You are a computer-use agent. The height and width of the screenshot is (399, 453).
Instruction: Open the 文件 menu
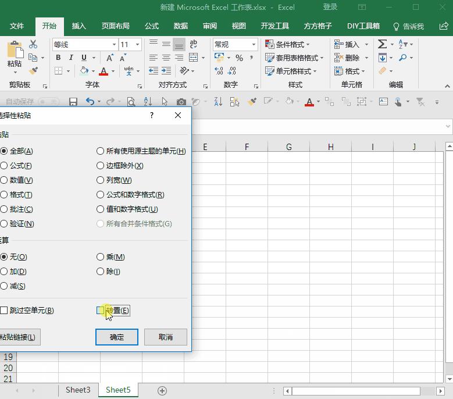(x=17, y=26)
